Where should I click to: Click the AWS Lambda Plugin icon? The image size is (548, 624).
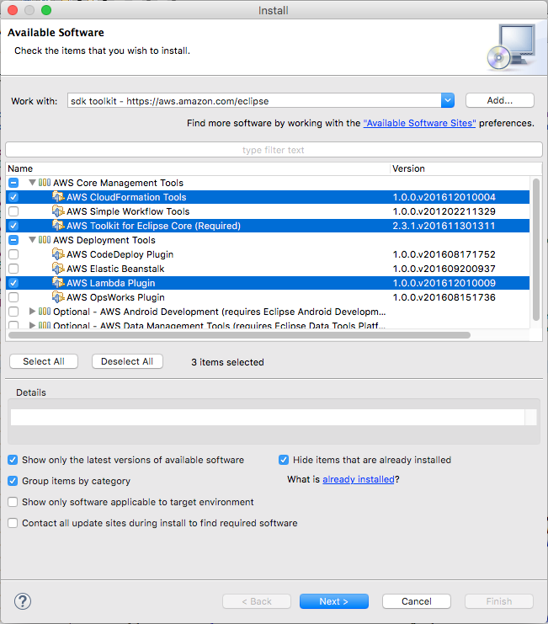[58, 283]
